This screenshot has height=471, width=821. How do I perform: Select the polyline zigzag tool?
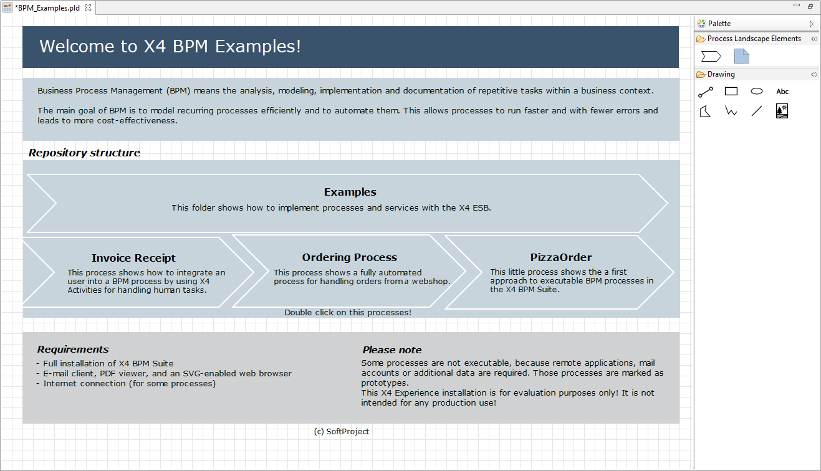point(731,112)
